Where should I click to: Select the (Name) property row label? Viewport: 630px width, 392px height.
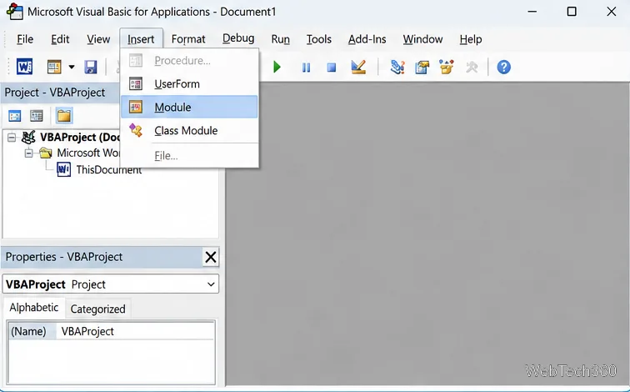[28, 331]
